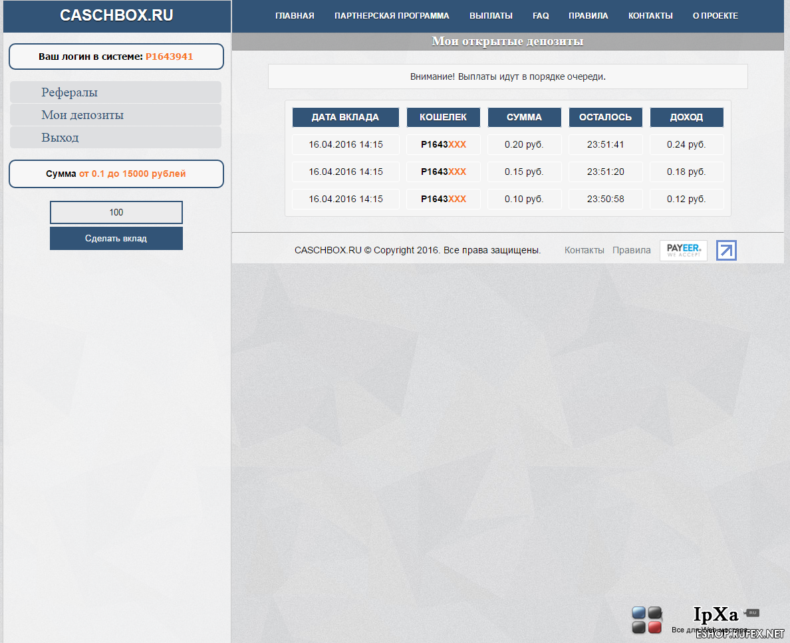This screenshot has width=790, height=643.
Task: Click the Внимание payout queue notice
Action: [x=508, y=76]
